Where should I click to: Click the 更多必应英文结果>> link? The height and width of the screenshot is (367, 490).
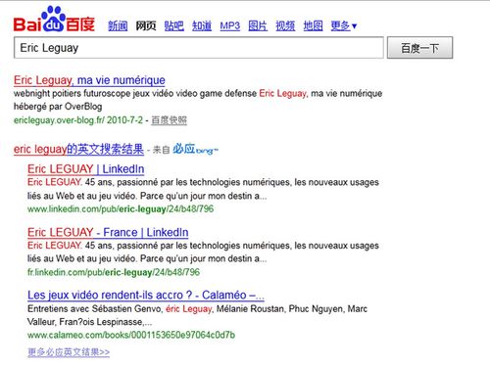[x=69, y=352]
